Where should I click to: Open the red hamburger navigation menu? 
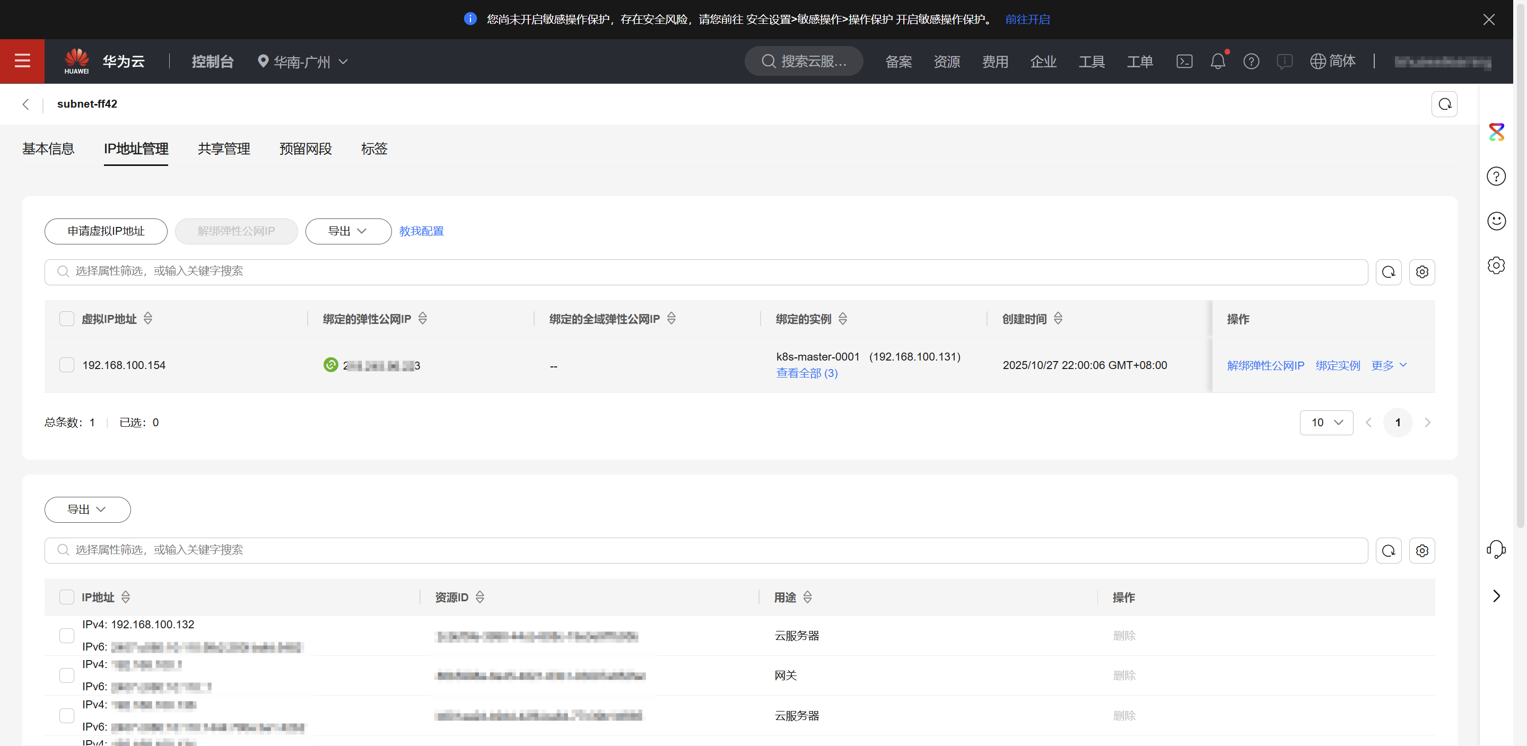point(22,61)
